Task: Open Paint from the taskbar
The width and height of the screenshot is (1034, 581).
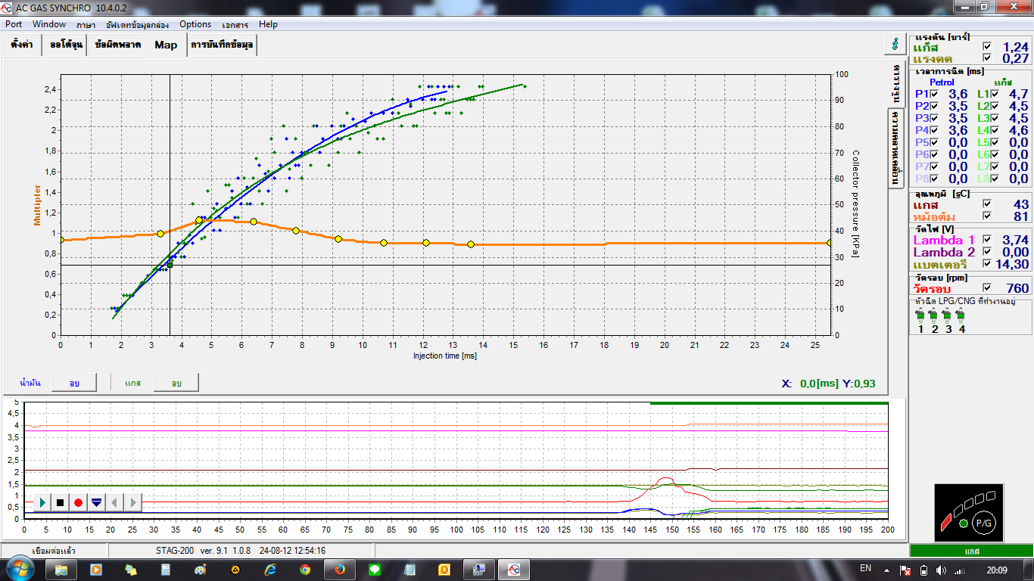Action: pyautogui.click(x=201, y=569)
